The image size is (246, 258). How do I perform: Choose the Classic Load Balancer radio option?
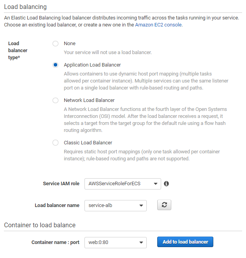coord(55,143)
